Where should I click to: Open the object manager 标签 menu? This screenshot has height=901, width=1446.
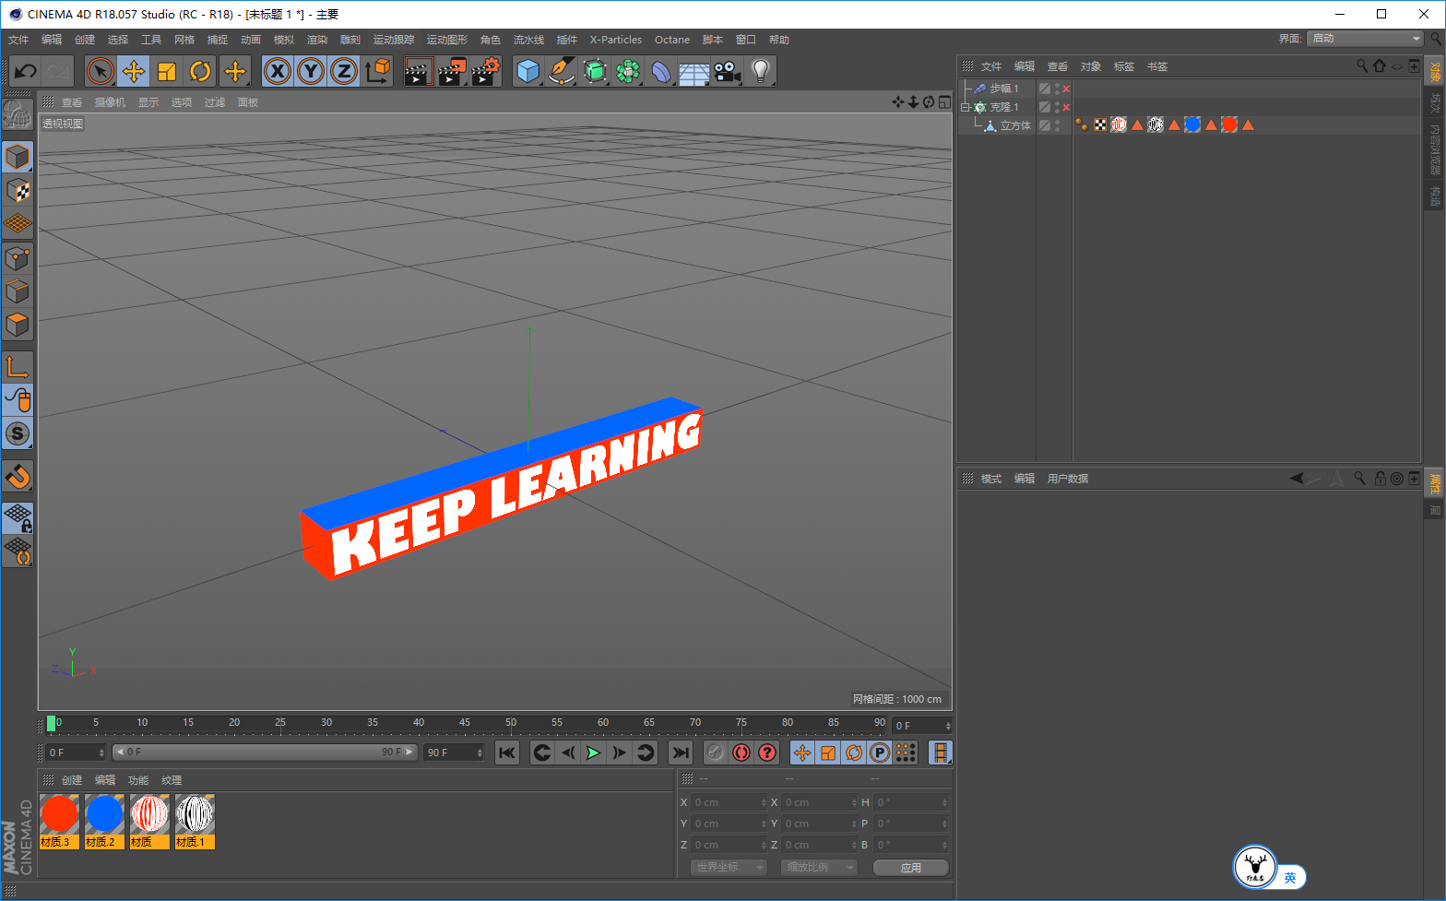(1124, 66)
